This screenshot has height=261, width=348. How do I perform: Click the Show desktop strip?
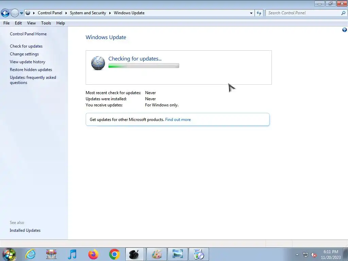345,254
